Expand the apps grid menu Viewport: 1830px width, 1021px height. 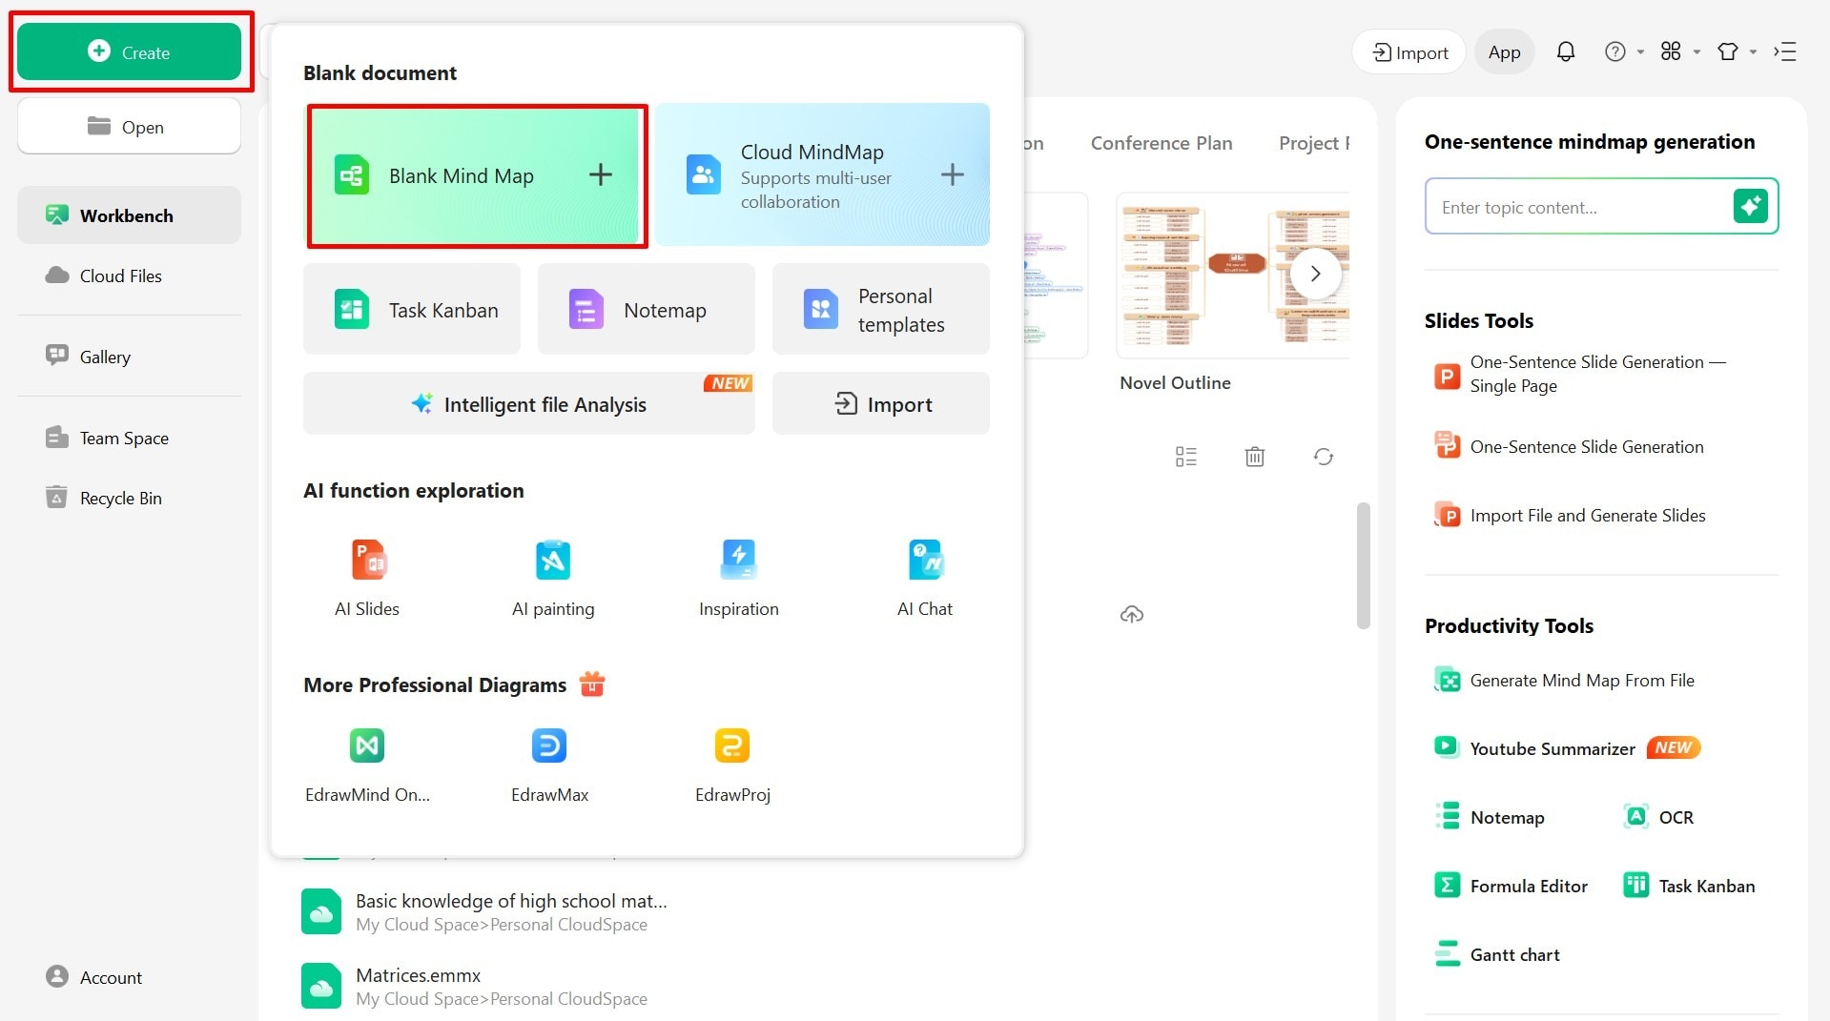tap(1679, 51)
